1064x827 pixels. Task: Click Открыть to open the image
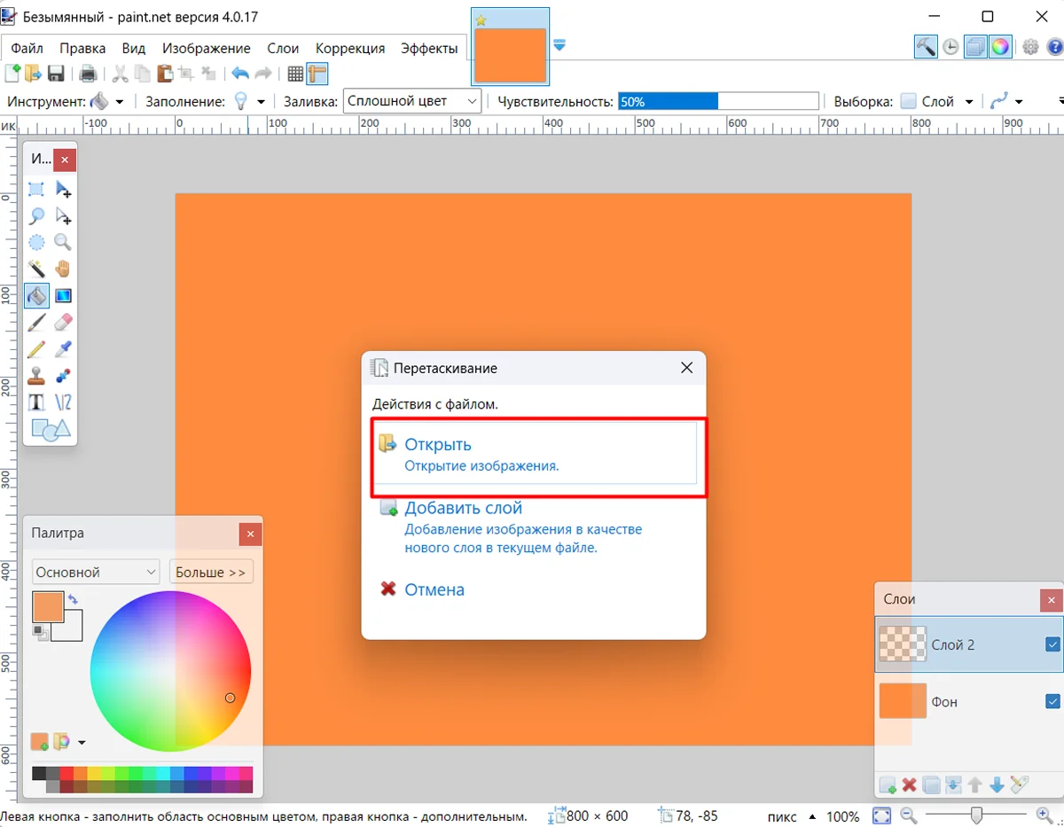point(438,445)
